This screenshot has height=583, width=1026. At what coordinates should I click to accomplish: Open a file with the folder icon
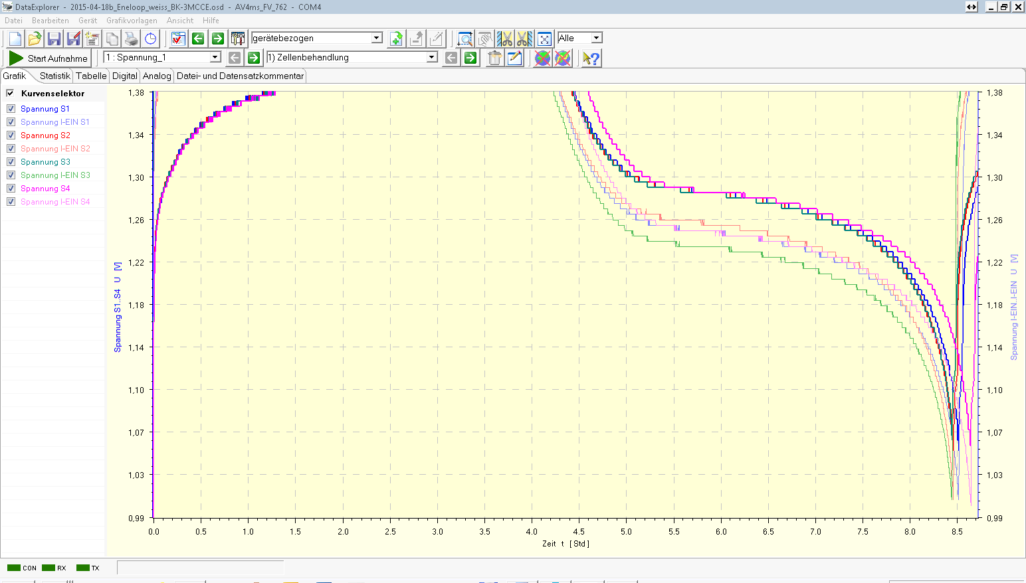[35, 39]
